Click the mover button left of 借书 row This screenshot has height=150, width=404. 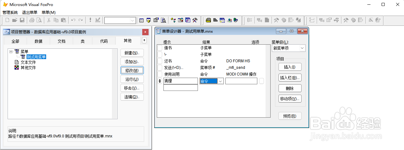click(x=160, y=48)
